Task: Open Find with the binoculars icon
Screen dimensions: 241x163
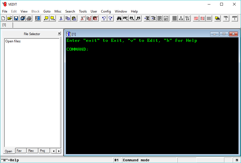Action: tap(119, 18)
